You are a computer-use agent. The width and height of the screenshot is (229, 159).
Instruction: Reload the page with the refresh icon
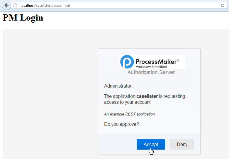click(223, 5)
